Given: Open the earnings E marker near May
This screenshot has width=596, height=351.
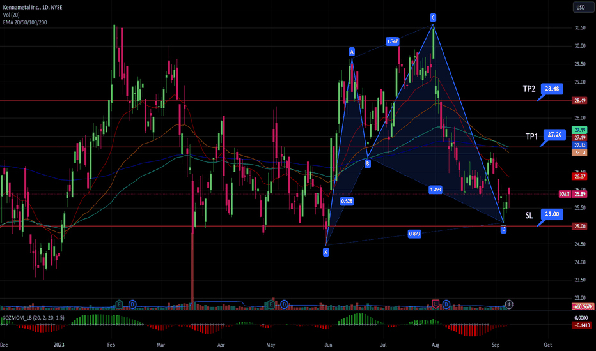Looking at the screenshot, I should coord(271,304).
